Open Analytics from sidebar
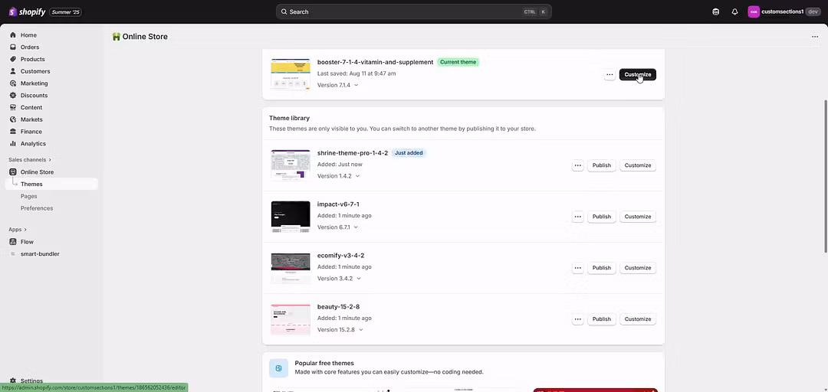Image resolution: width=828 pixels, height=392 pixels. coord(33,143)
